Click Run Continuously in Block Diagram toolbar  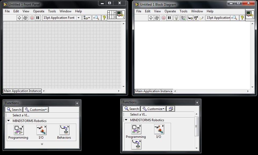tap(157, 18)
